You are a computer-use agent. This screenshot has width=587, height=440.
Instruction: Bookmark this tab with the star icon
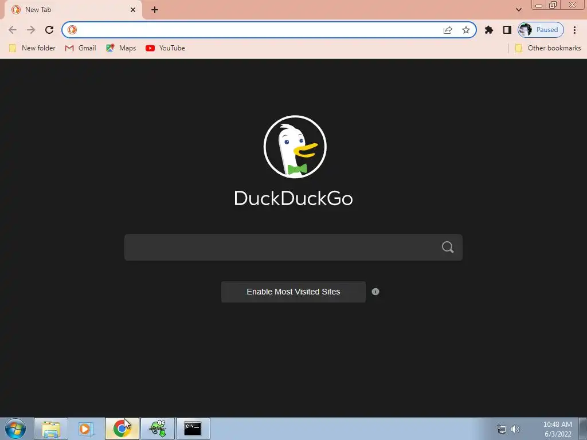pyautogui.click(x=465, y=30)
